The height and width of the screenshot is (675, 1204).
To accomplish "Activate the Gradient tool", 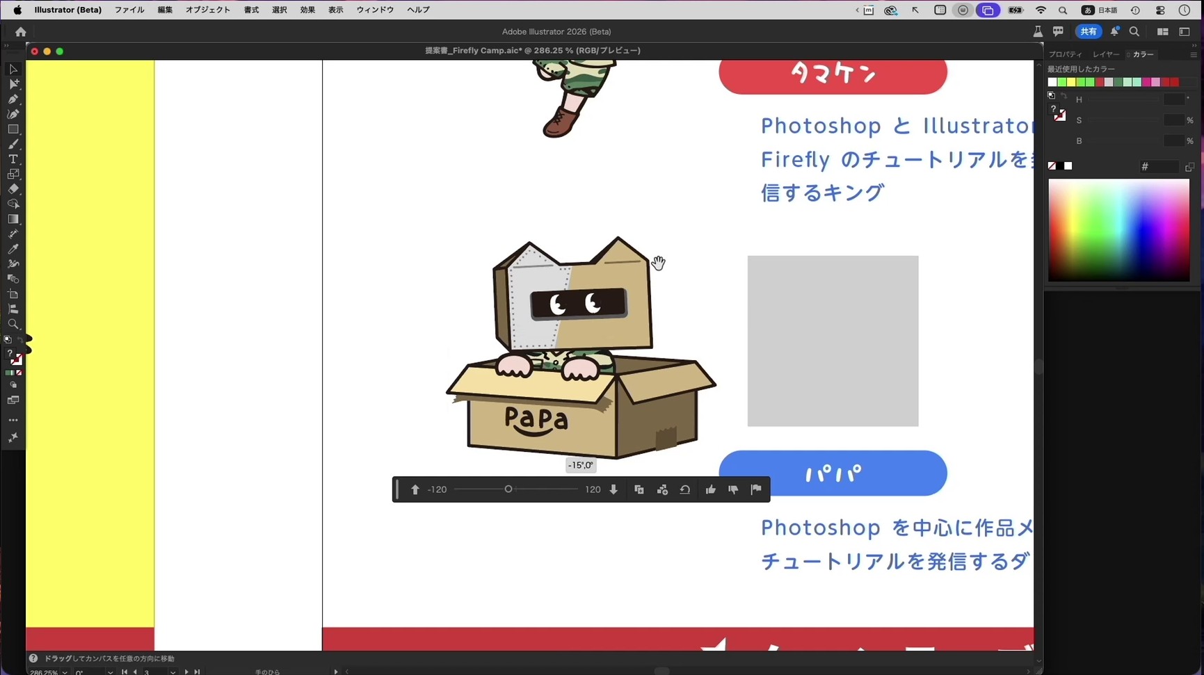I will coord(13,219).
